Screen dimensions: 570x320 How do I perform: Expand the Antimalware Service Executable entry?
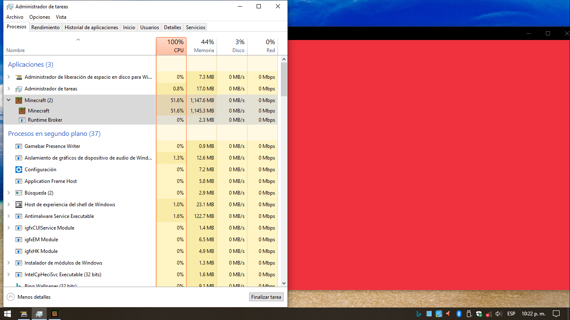point(8,216)
